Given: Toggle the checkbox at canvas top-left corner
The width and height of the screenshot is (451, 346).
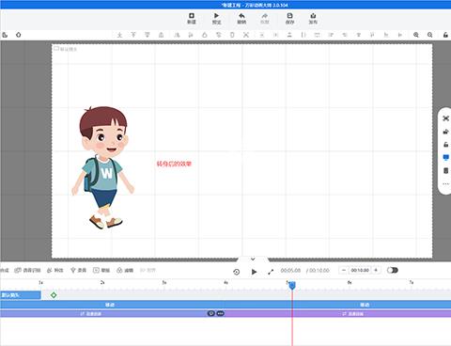Looking at the screenshot, I should (56, 49).
